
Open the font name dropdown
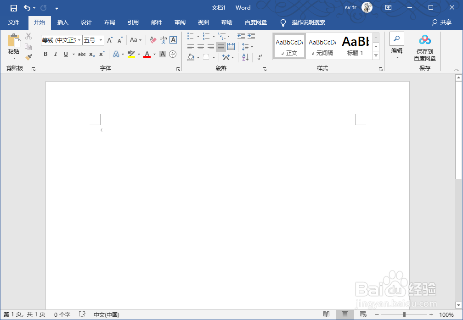[x=79, y=40]
